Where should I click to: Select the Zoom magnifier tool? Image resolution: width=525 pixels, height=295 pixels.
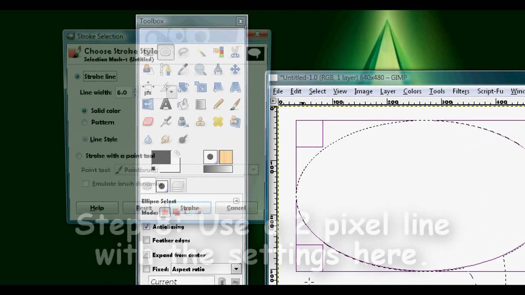[201, 70]
